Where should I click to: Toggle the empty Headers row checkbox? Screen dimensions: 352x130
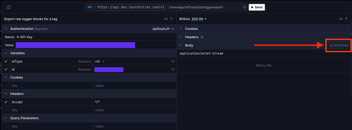[6, 110]
